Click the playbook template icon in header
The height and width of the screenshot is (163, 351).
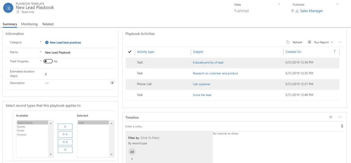[8, 8]
